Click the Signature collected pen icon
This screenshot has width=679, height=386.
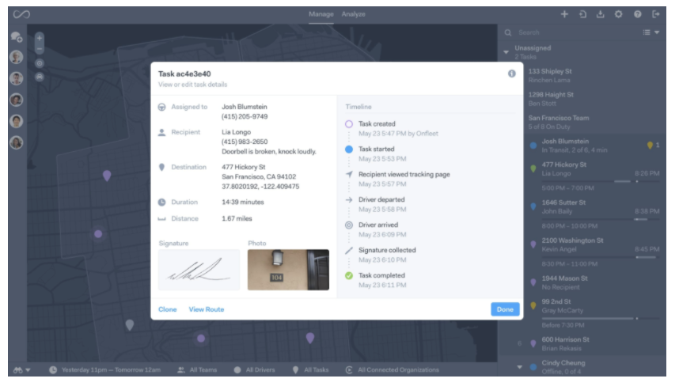pos(348,251)
